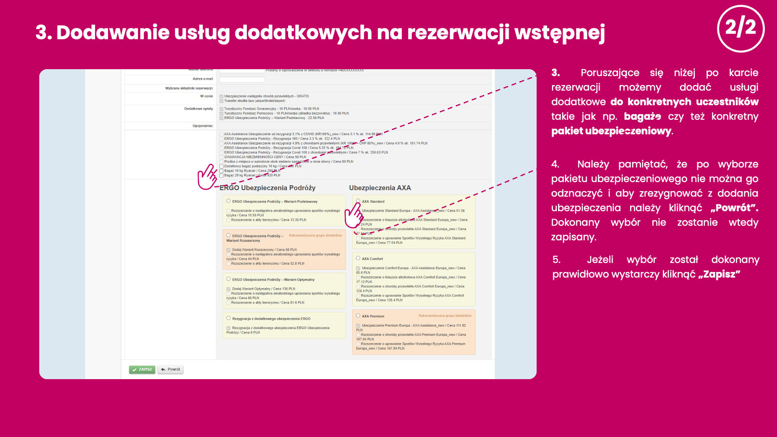Screen dimensions: 777x437
Task: Tick Bagaż 10 kg Ryanair checkbox
Action: tap(221, 171)
